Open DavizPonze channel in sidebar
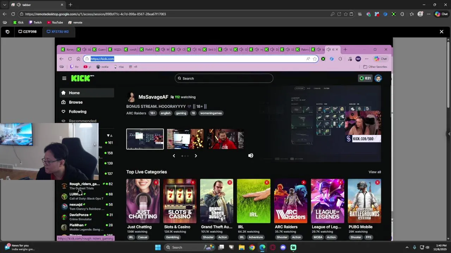Viewport: 451px width, 253px height. 87,217
